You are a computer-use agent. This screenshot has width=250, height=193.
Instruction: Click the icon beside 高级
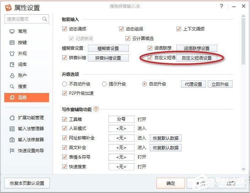pyautogui.click(x=12, y=97)
